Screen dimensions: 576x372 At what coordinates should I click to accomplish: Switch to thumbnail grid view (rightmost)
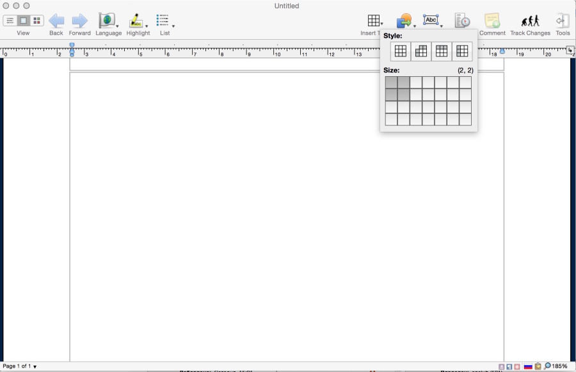point(37,21)
